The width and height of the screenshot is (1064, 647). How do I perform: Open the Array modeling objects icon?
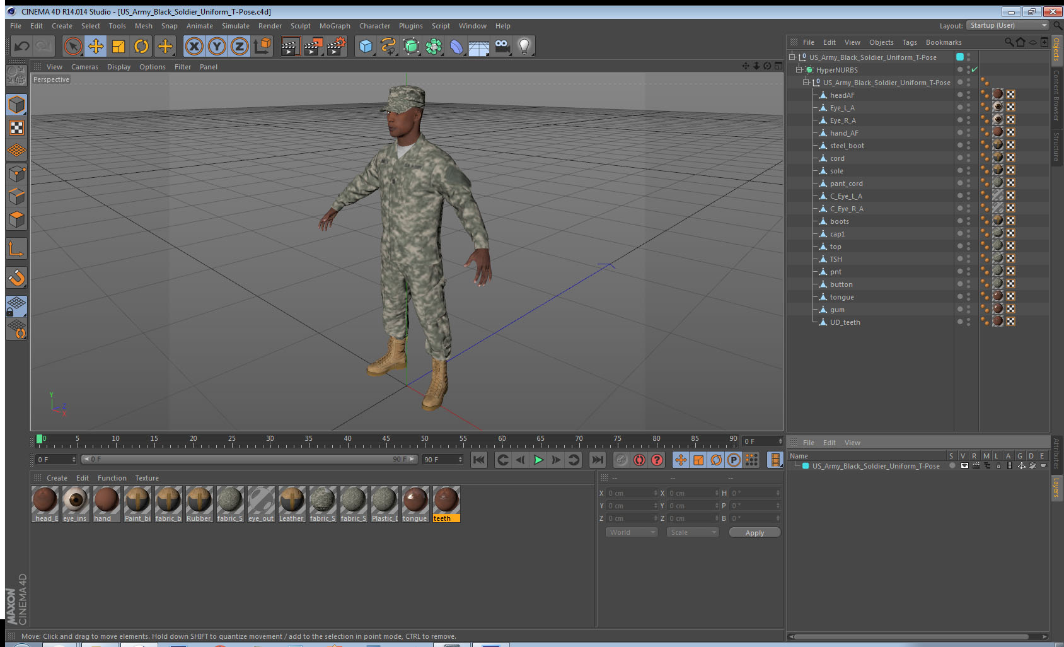(434, 46)
